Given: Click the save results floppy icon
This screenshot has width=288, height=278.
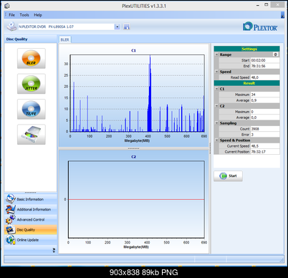Looking at the screenshot, I should click(127, 27).
